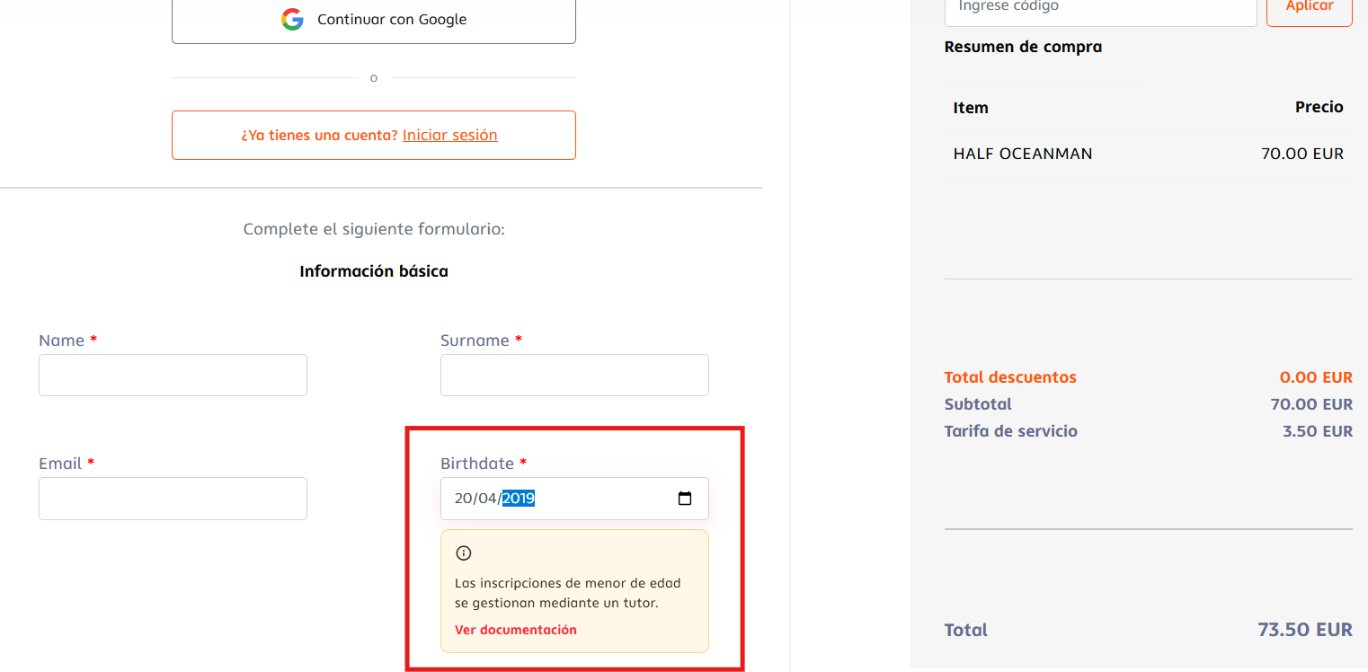Viewport: 1368px width, 672px height.
Task: Open the Iniciar sesión link
Action: point(449,135)
